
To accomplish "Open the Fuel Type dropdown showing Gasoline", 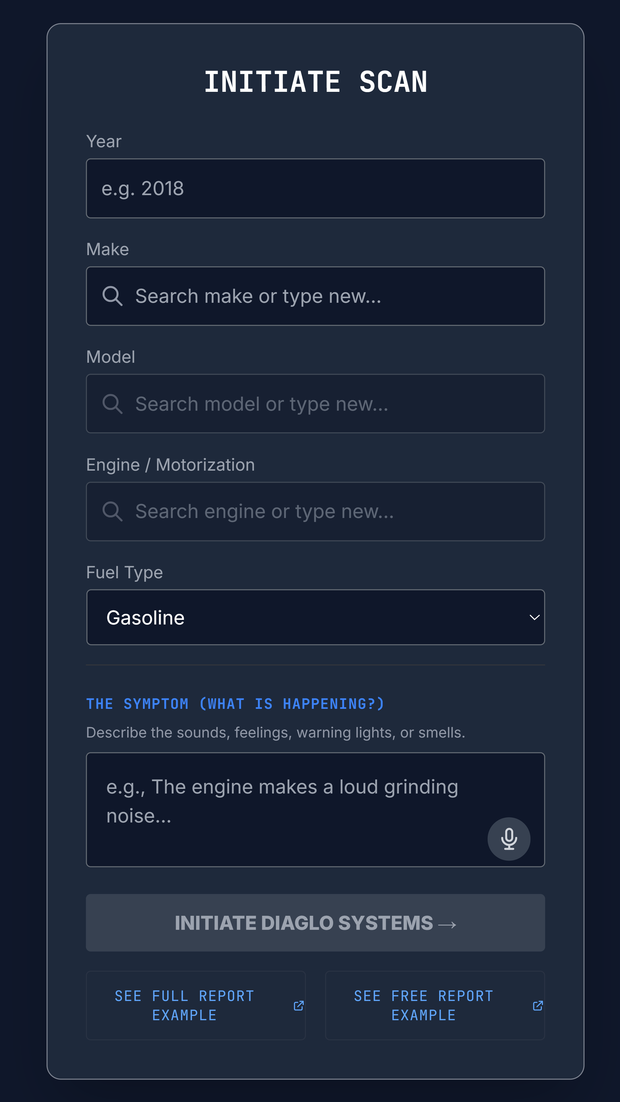I will point(315,617).
